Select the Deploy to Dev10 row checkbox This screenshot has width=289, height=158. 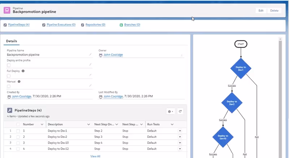[18, 143]
